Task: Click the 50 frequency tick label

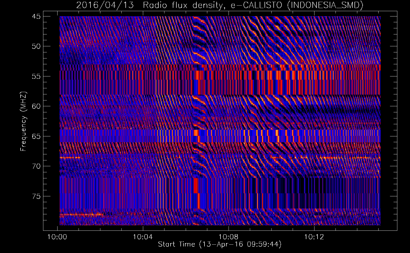Action: coord(36,46)
